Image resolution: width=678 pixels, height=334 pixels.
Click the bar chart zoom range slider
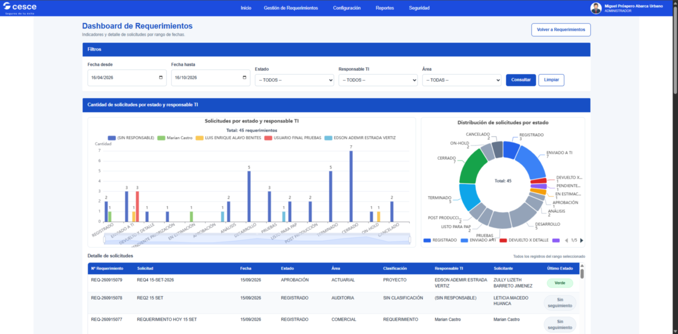[x=257, y=240]
